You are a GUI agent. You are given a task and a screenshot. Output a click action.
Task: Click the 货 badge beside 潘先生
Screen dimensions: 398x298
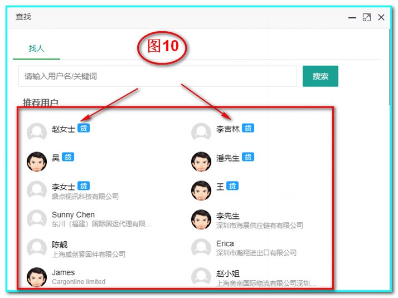point(248,157)
